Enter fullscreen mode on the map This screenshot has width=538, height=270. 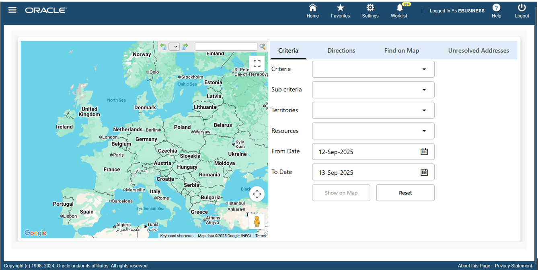tap(257, 63)
